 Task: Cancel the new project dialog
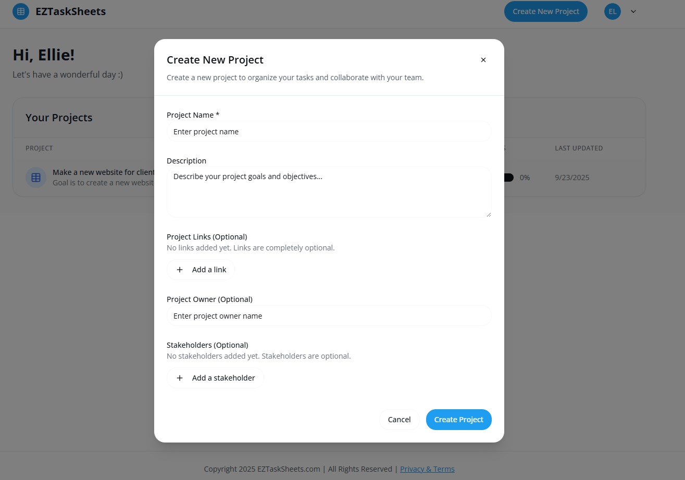pyautogui.click(x=399, y=420)
